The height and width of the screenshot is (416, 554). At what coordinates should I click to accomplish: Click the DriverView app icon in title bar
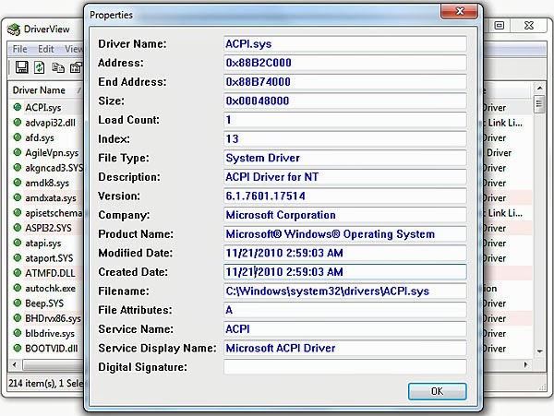[14, 30]
